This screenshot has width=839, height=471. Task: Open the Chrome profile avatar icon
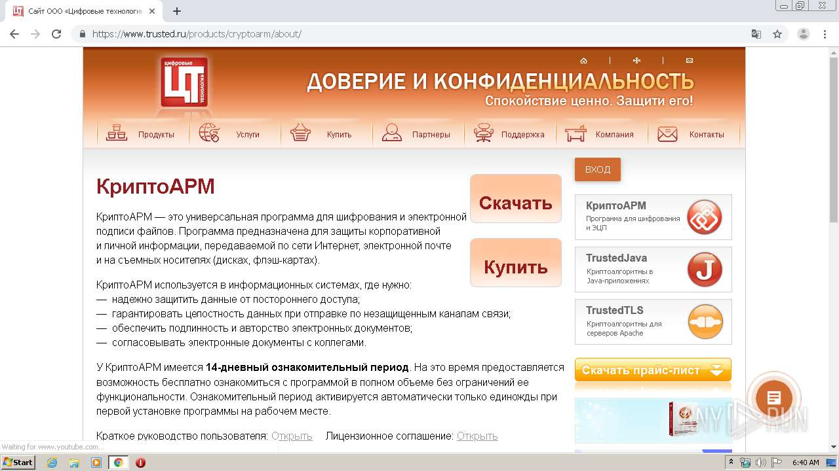[x=803, y=34]
